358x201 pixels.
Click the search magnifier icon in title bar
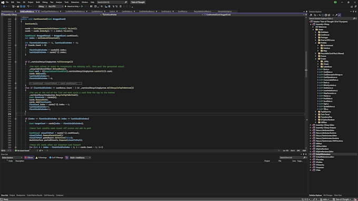pyautogui.click(x=126, y=2)
